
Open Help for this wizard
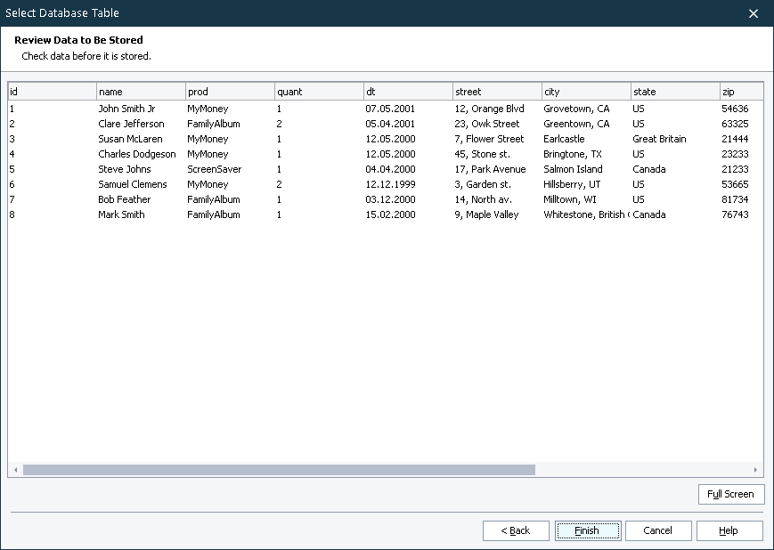pyautogui.click(x=729, y=530)
